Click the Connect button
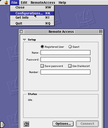This screenshot has width=108, height=128. (87, 124)
